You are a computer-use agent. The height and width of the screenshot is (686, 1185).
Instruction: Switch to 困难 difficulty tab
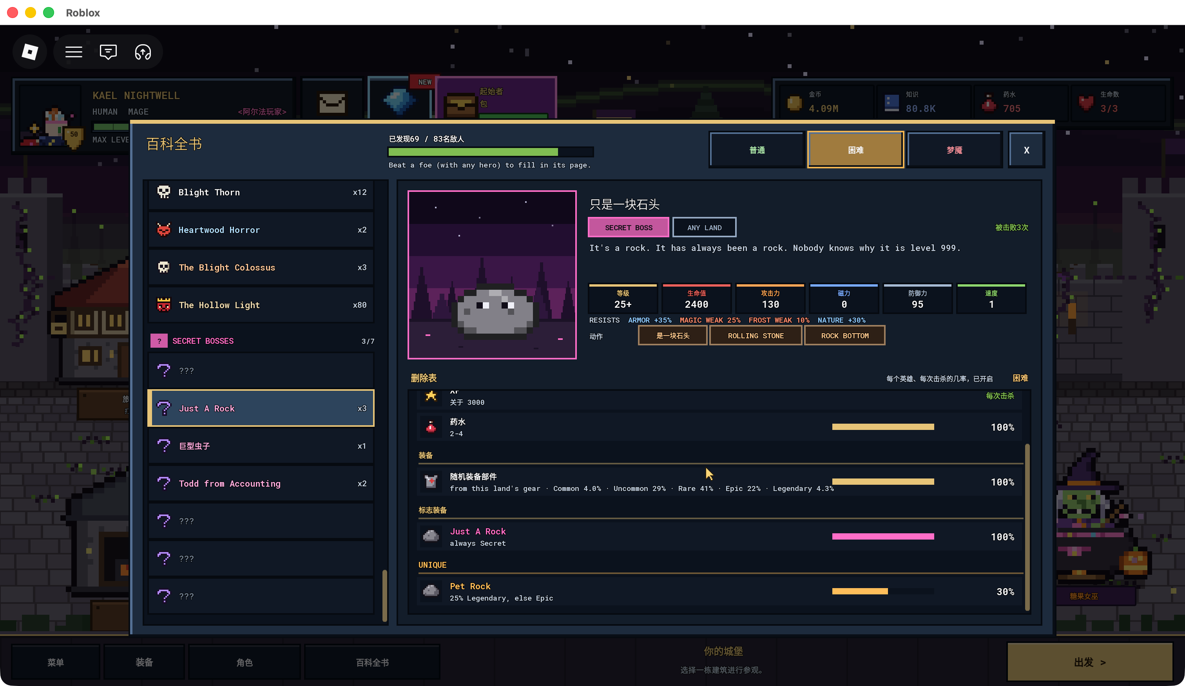[x=855, y=150]
